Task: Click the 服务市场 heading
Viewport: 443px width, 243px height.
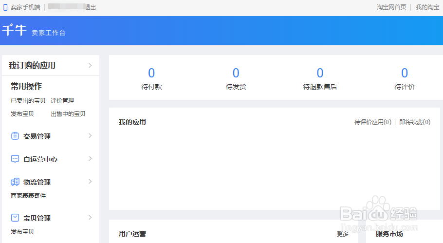Action: (389, 234)
